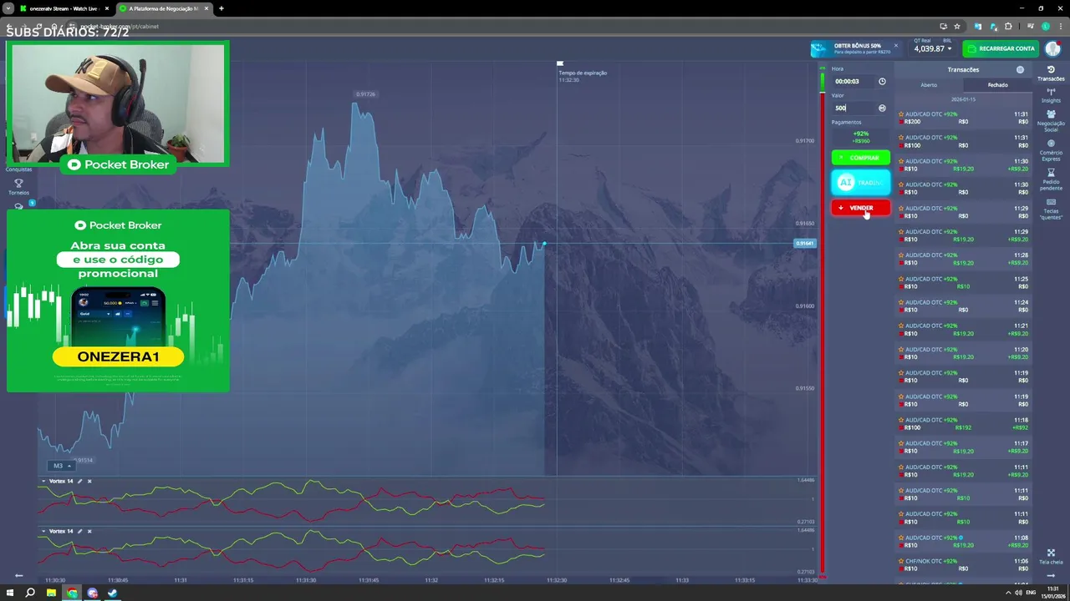Viewport: 1070px width, 601px height.
Task: Open a new browser tab
Action: 222,8
